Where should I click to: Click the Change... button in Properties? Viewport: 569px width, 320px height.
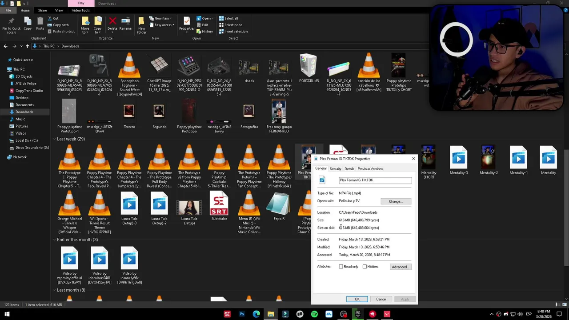click(396, 201)
